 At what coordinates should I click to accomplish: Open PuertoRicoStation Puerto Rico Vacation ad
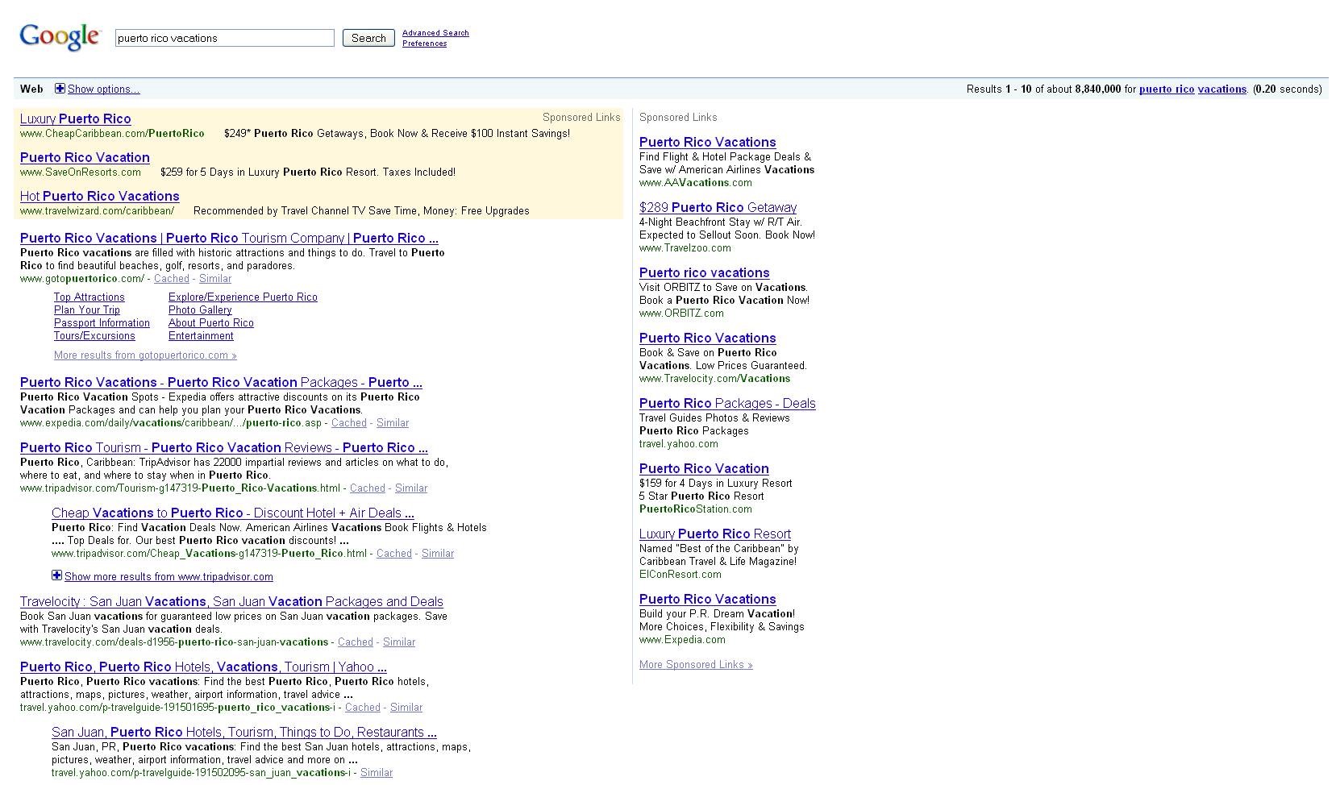pyautogui.click(x=704, y=468)
